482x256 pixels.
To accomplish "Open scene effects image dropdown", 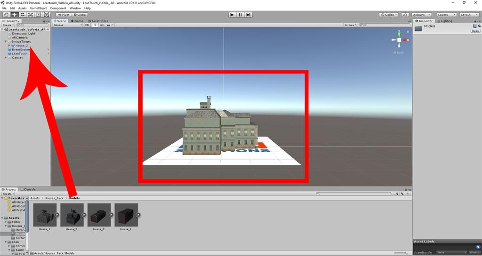I will point(109,25).
